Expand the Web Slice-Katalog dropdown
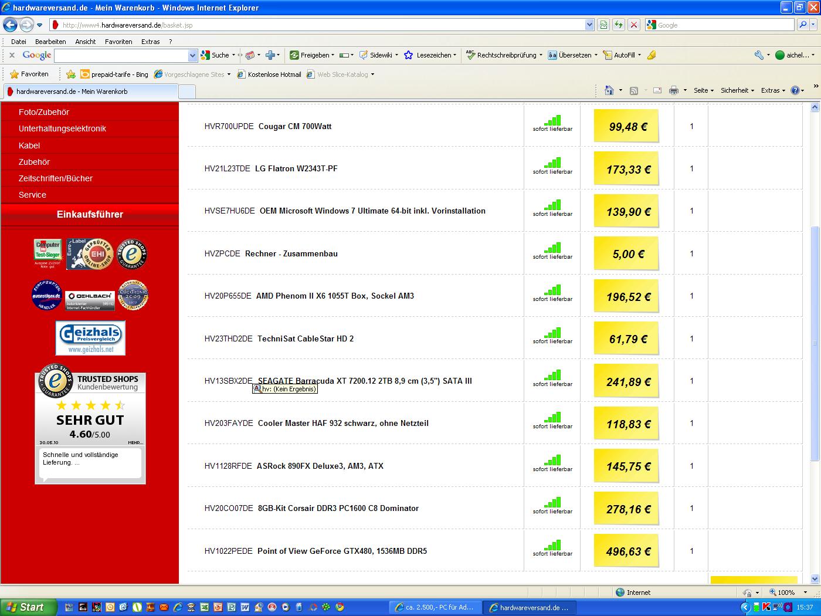Viewport: 821px width, 616px height. [x=372, y=75]
